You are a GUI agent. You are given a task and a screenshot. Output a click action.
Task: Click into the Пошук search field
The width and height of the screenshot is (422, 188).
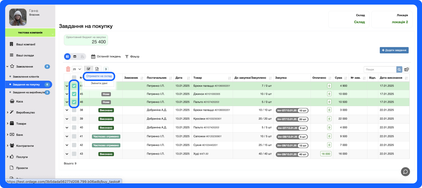pyautogui.click(x=380, y=70)
